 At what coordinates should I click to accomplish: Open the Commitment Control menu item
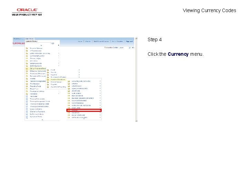pyautogui.click(x=37, y=56)
